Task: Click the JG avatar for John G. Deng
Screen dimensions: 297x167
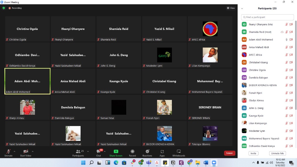Action: click(244, 108)
